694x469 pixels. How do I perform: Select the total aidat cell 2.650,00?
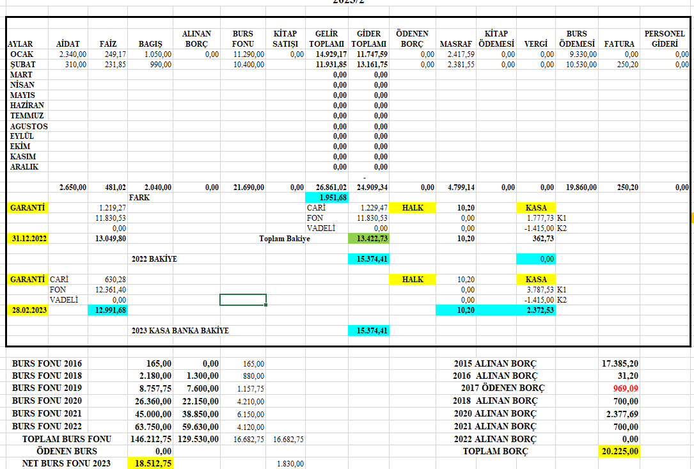point(73,187)
